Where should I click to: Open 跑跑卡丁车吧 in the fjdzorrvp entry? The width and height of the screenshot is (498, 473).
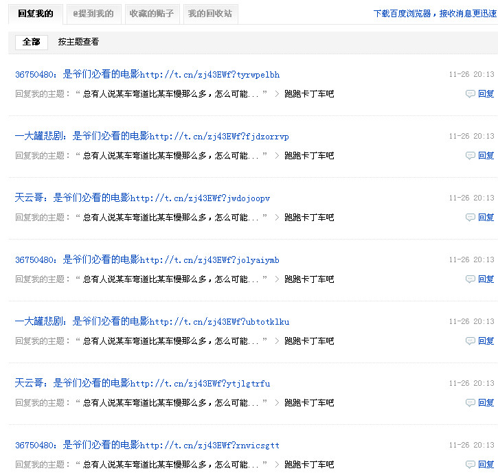pos(309,156)
